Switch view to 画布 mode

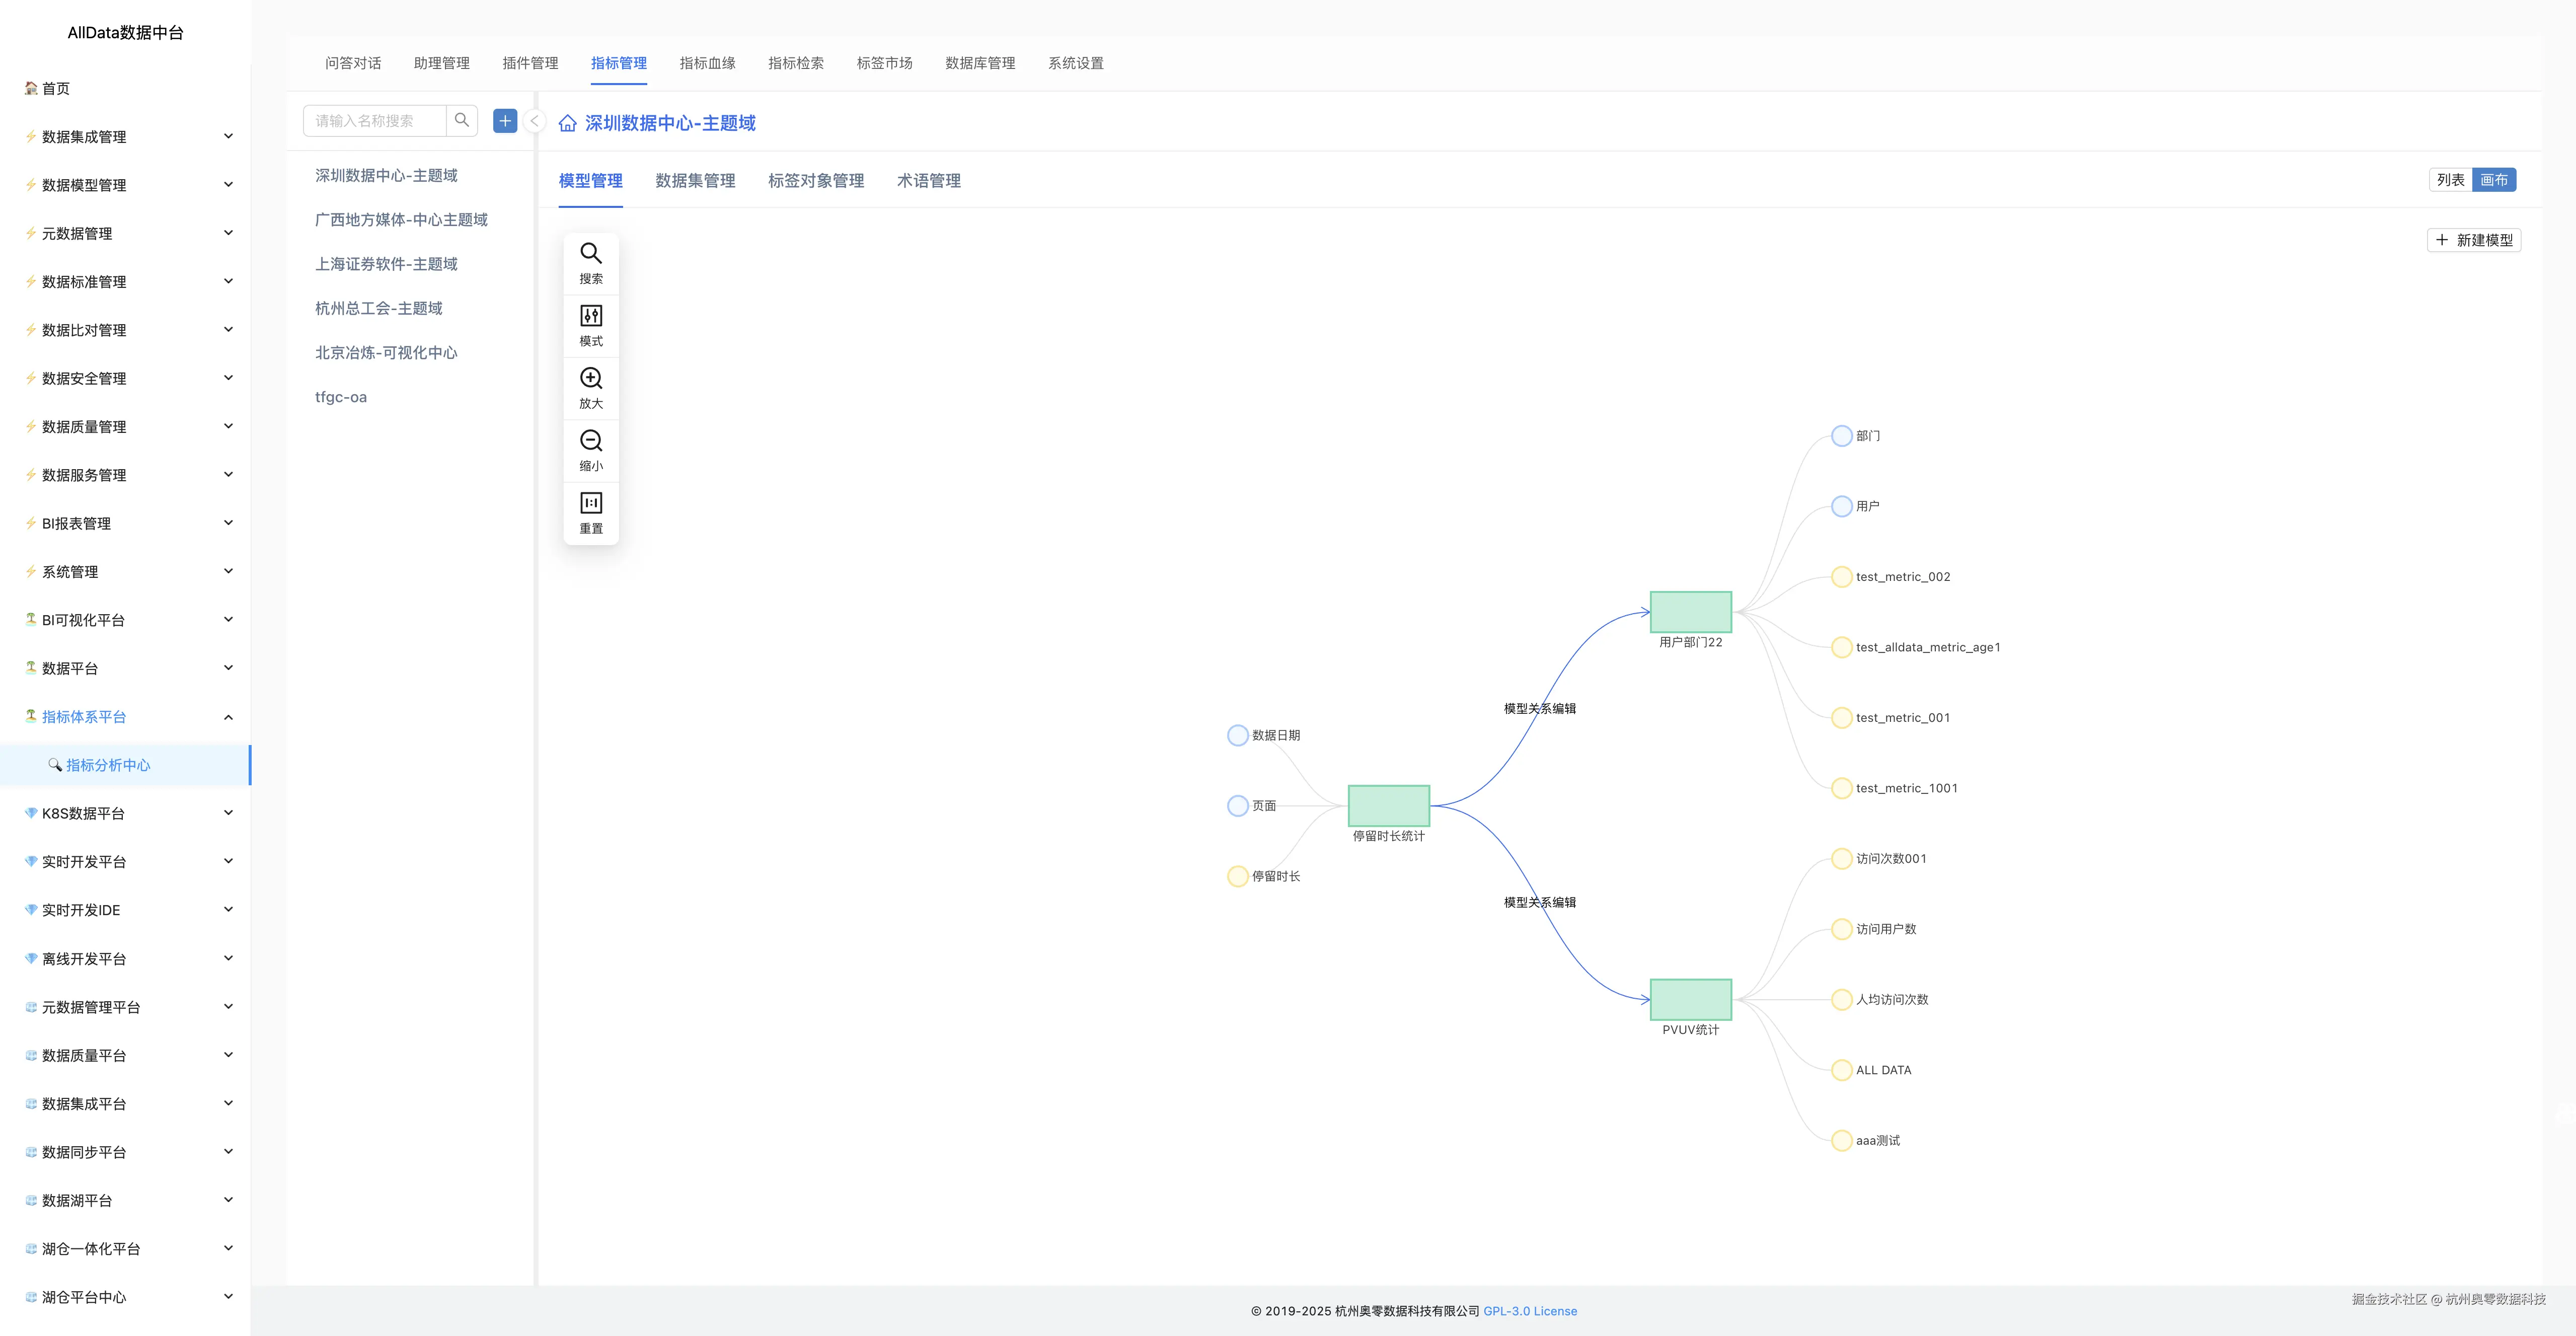2494,180
